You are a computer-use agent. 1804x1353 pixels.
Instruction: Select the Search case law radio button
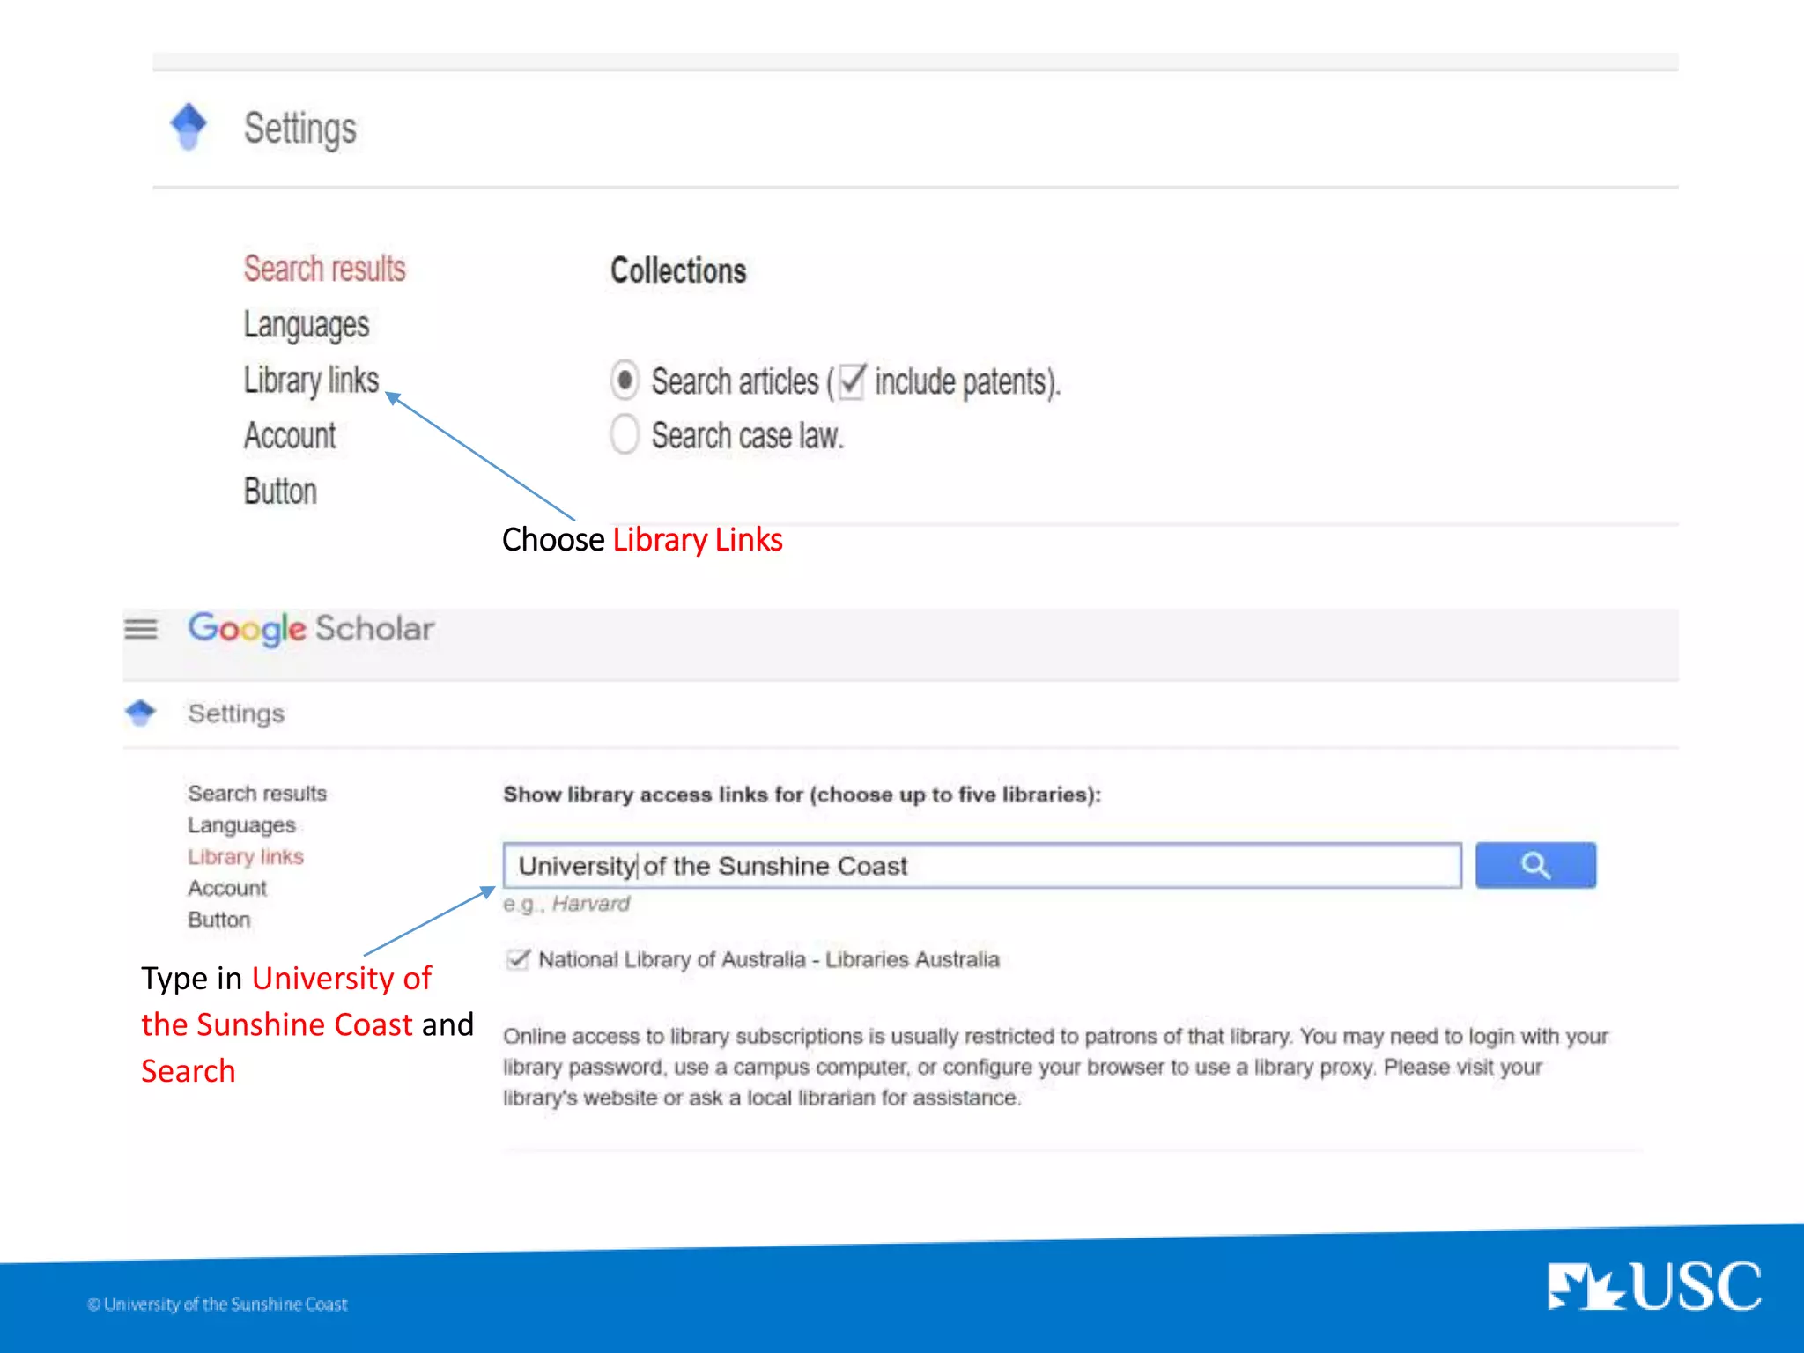pyautogui.click(x=625, y=434)
